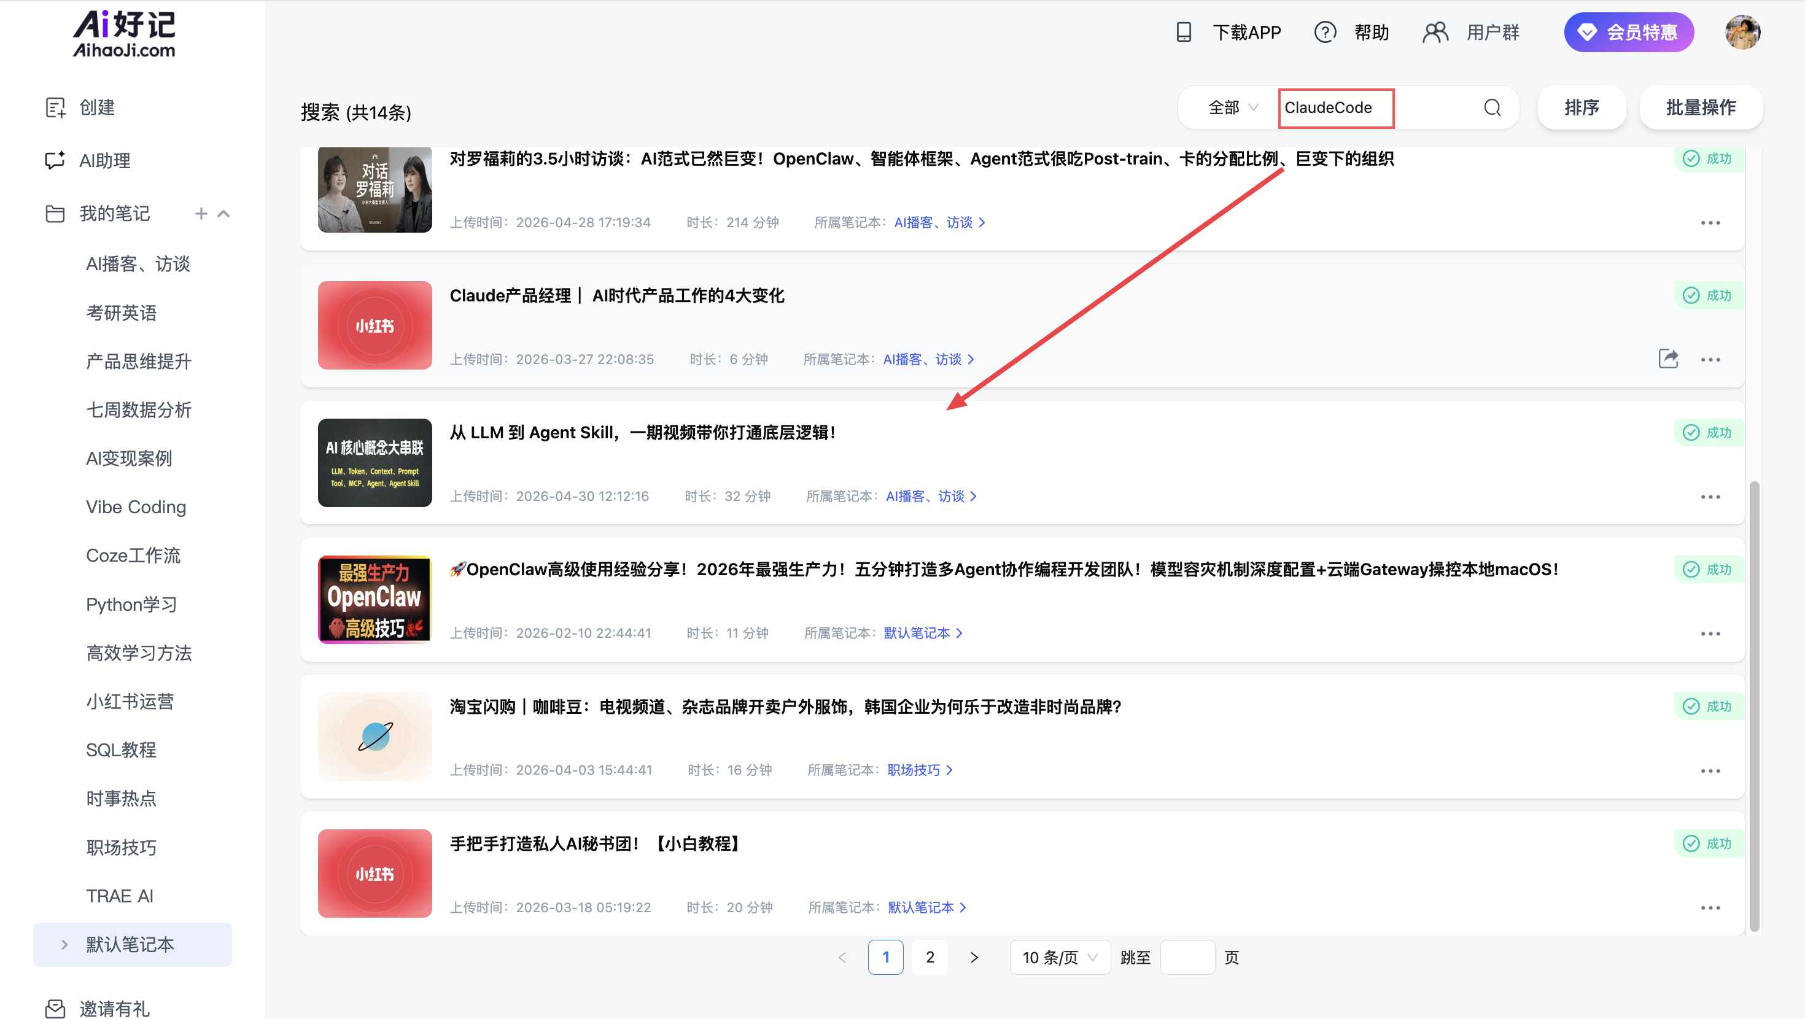The image size is (1805, 1019).
Task: Click 成功 status badge on 淘宝闪购 card
Action: [1708, 707]
